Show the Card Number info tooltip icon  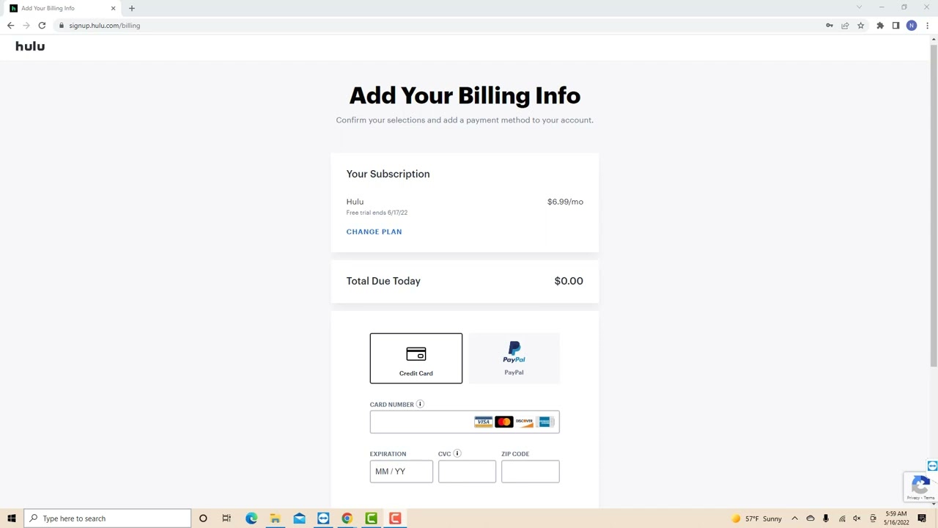coord(420,404)
